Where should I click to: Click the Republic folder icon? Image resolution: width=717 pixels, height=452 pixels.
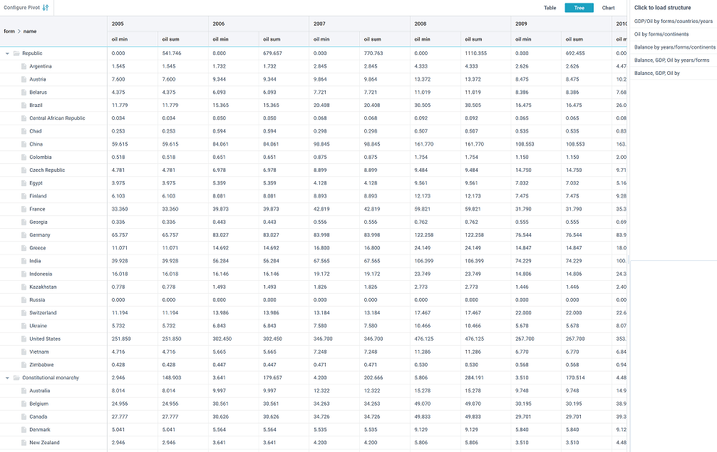coord(16,53)
